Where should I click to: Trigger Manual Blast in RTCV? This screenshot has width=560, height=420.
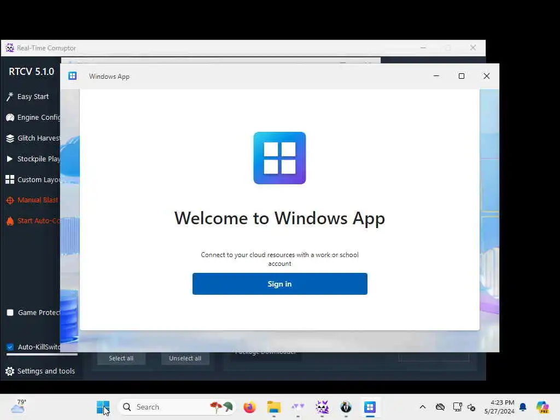coord(38,200)
